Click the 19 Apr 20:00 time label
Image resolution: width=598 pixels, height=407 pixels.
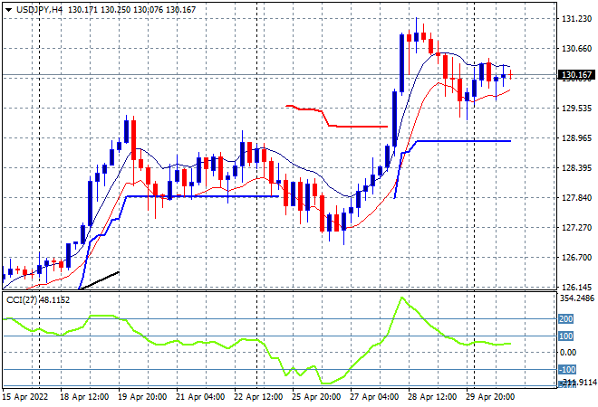click(142, 397)
